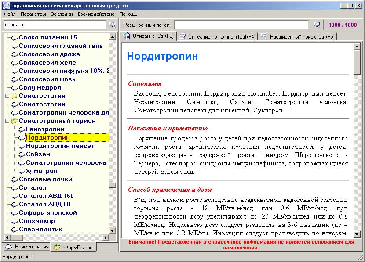Image resolution: width=365 pixels, height=262 pixels.
Task: Select Сайзен in the tree list
Action: click(38, 154)
